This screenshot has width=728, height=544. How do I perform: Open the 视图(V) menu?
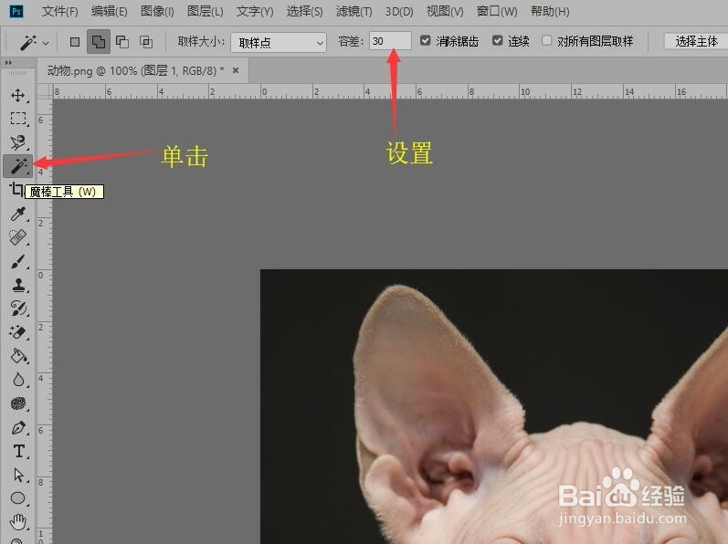pos(445,11)
